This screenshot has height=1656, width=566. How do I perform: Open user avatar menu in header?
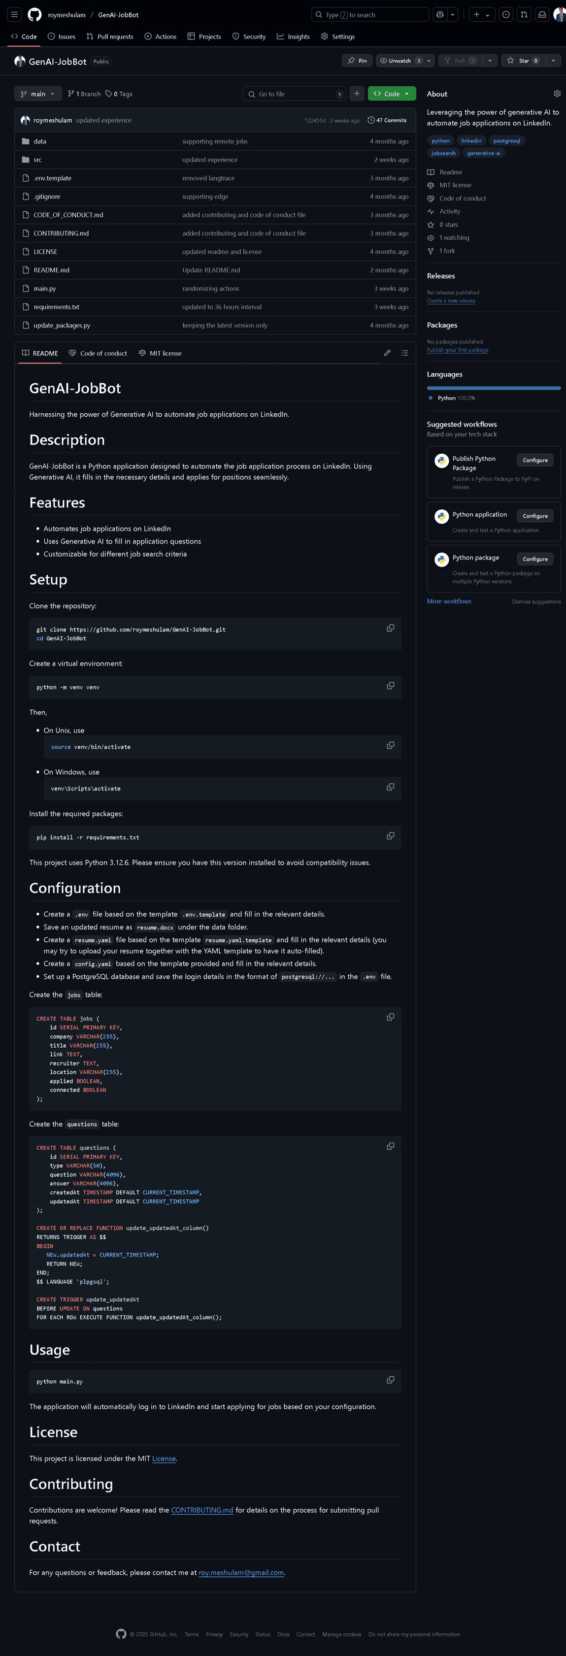tap(559, 14)
